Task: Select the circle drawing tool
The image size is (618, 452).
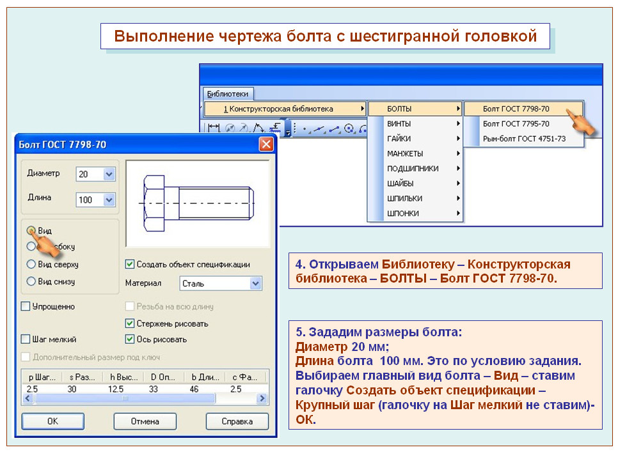Action: point(349,128)
